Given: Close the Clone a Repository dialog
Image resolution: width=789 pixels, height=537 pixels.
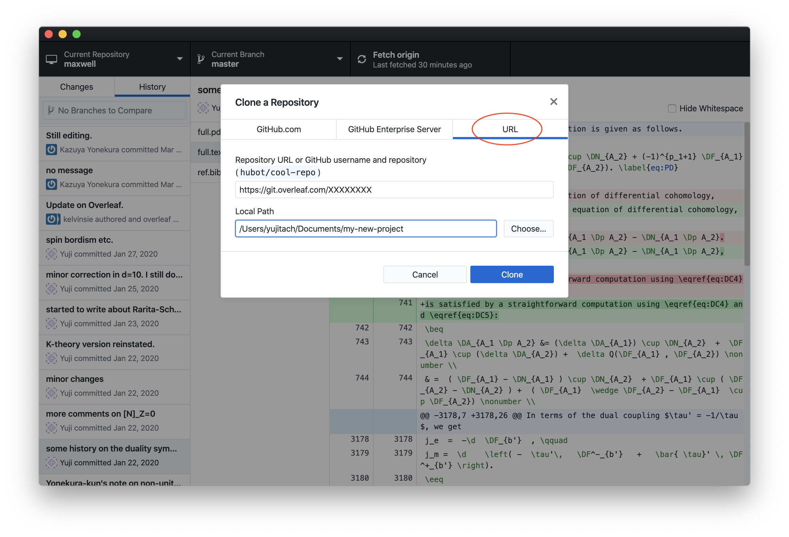Looking at the screenshot, I should tap(553, 102).
